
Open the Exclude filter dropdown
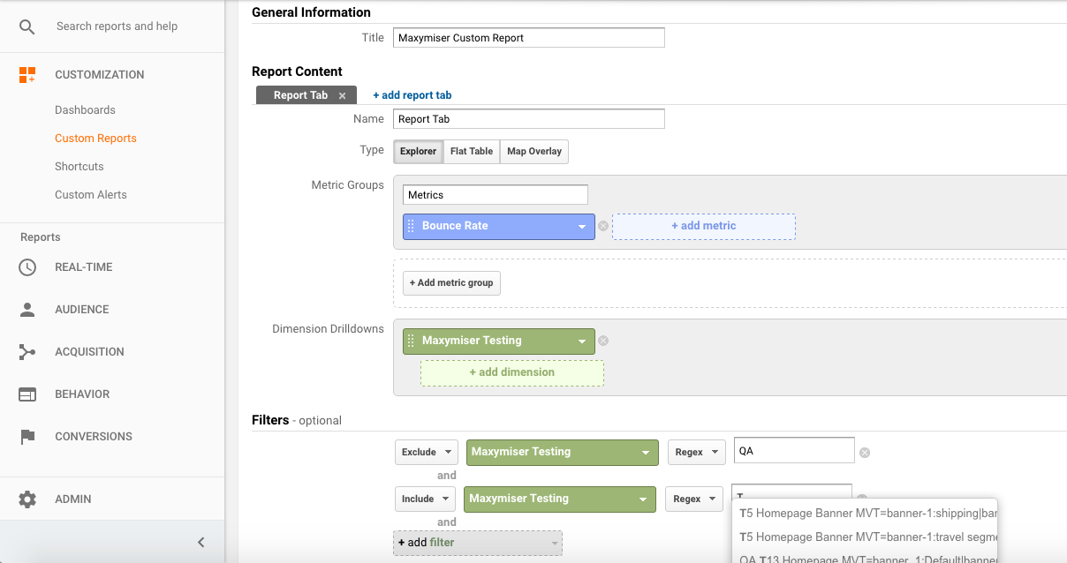[x=427, y=452]
